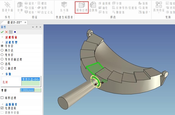Screen dimensions: 175x115
Task: Open the 阵列特征 dropdown arrow
Action: (x=159, y=13)
